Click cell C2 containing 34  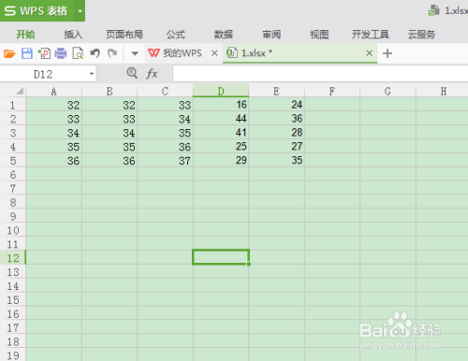click(165, 119)
